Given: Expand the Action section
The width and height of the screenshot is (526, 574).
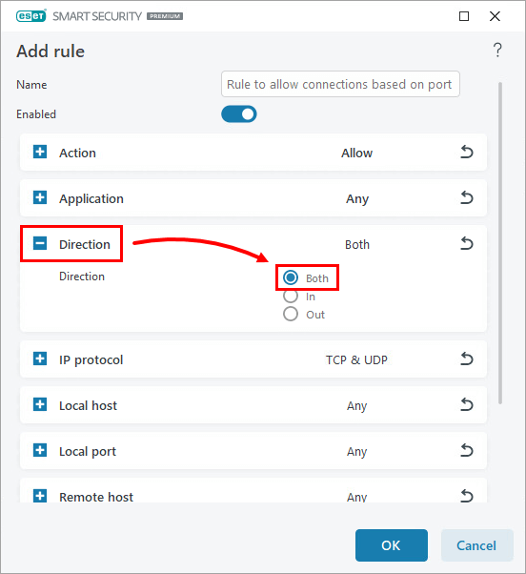Looking at the screenshot, I should (x=40, y=152).
